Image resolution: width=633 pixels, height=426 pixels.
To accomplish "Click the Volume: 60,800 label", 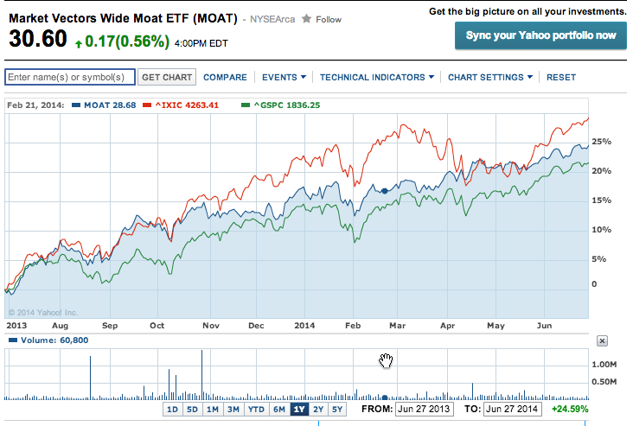I will (x=54, y=340).
